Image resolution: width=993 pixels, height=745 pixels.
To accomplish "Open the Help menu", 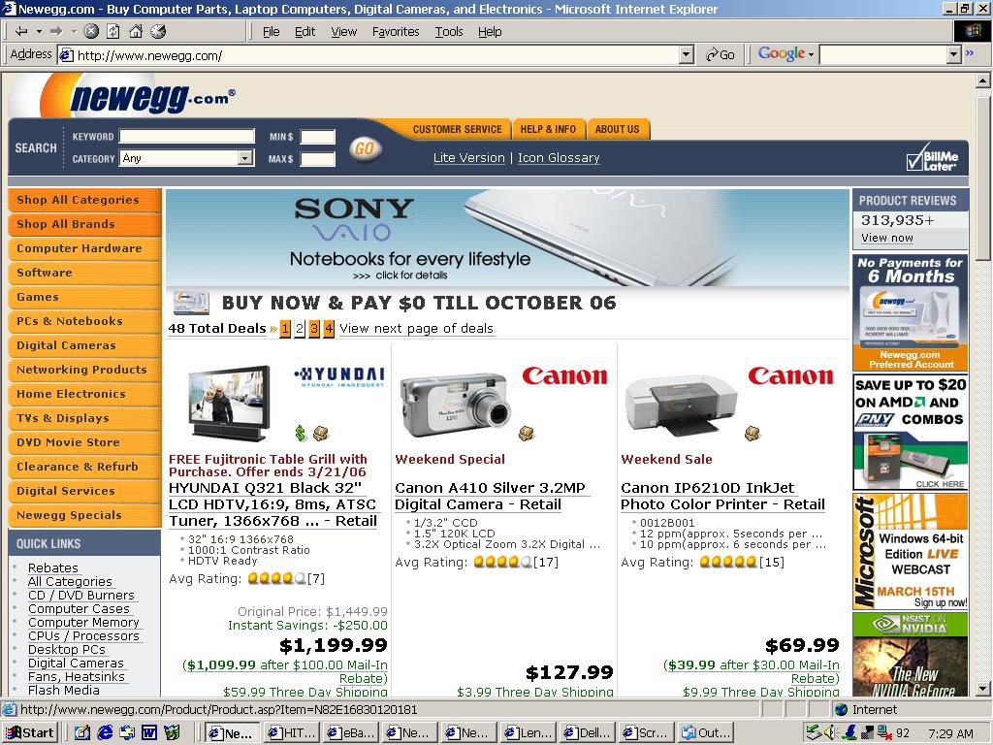I will click(490, 32).
